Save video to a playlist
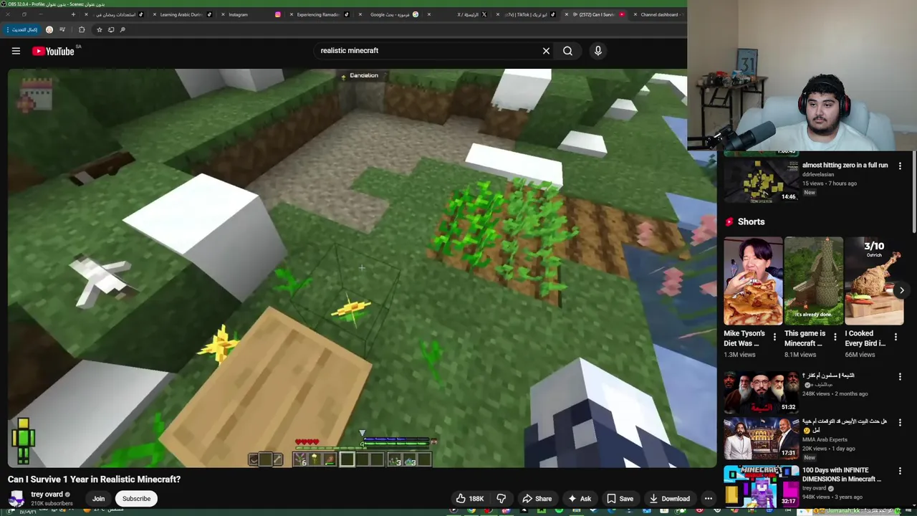 (x=620, y=499)
